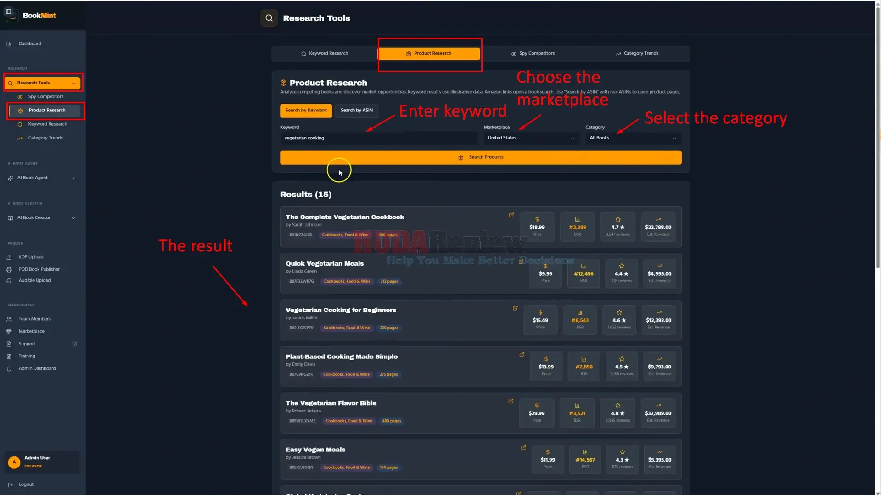Viewport: 881px width, 495px height.
Task: Open Admin Dashboard shield icon
Action: point(9,368)
